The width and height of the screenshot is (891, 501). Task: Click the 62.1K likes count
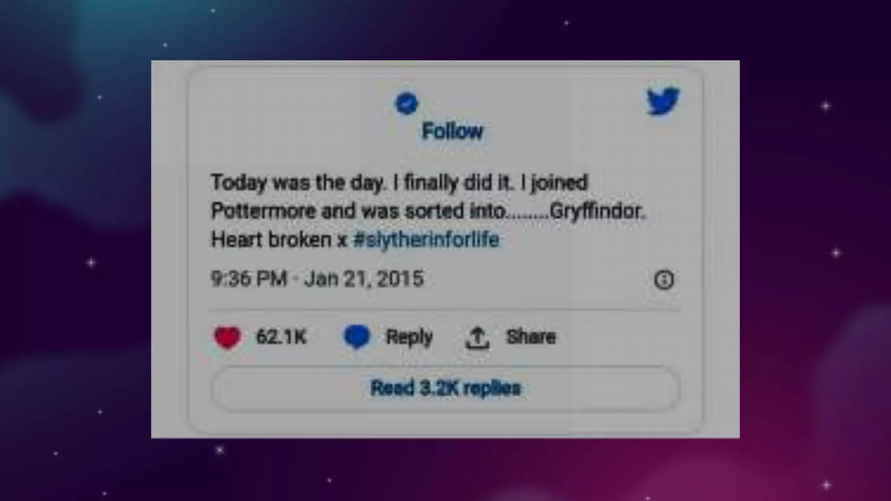point(281,337)
